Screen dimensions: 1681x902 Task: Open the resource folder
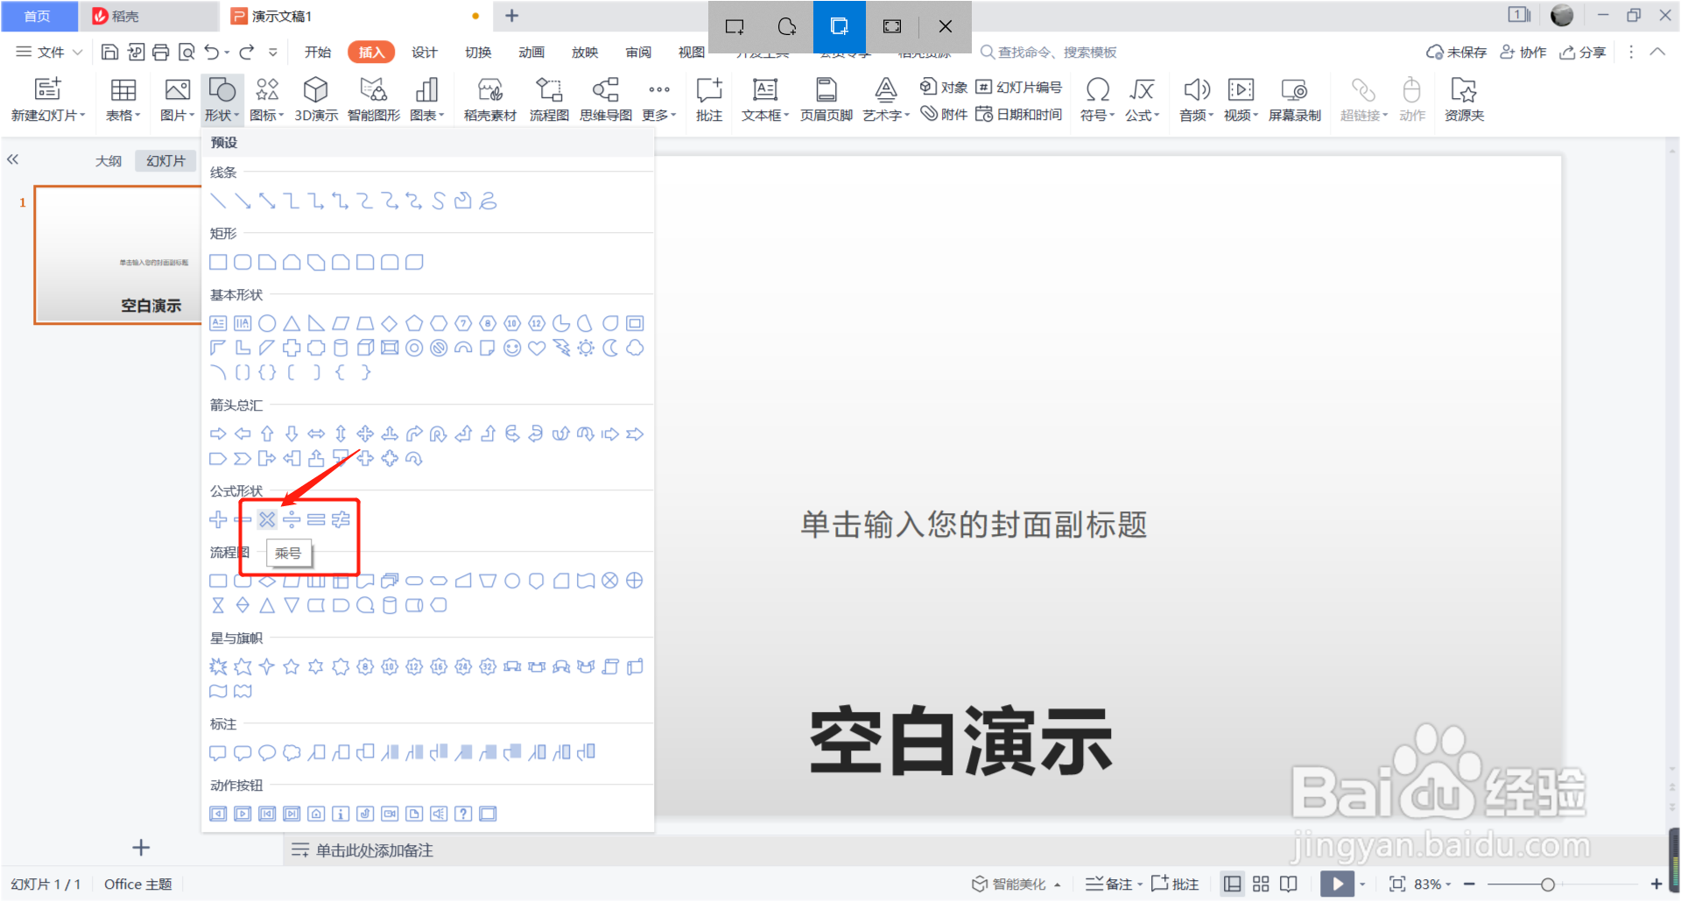pyautogui.click(x=1464, y=99)
